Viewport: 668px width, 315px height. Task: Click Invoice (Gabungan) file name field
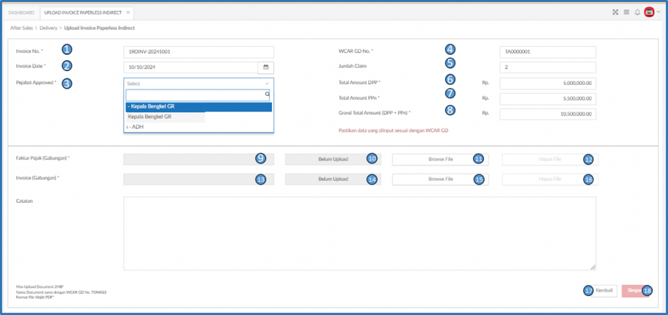tap(198, 179)
